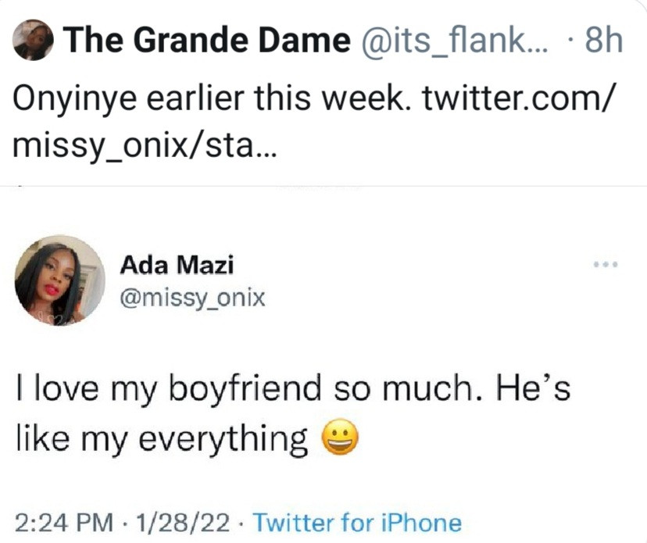Open the "Twitter for iPhone" source link
This screenshot has height=543, width=647.
coord(358,522)
